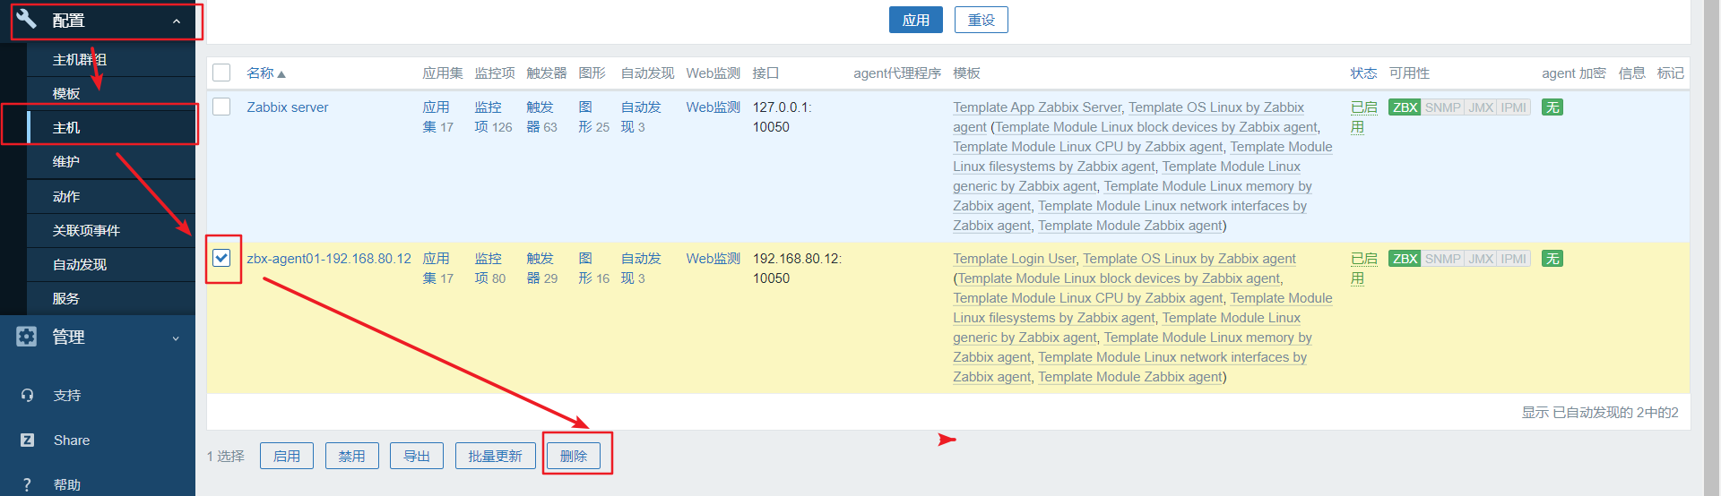The image size is (1721, 496).
Task: Open 监控项 80 for zbx-agent01
Action: (489, 269)
